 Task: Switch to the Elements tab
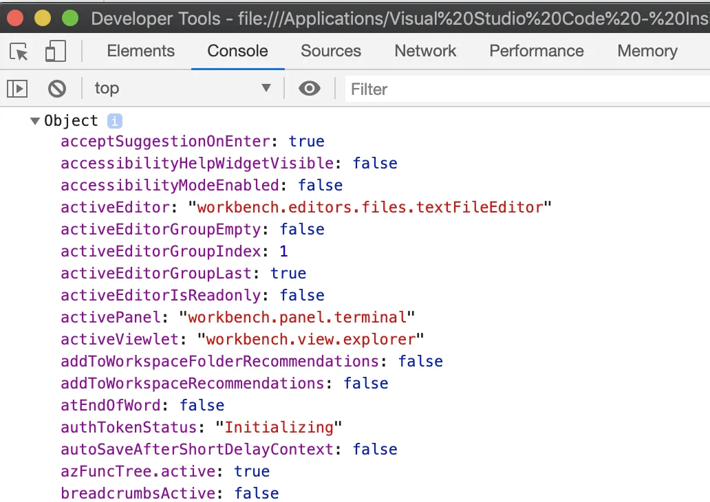pyautogui.click(x=140, y=51)
